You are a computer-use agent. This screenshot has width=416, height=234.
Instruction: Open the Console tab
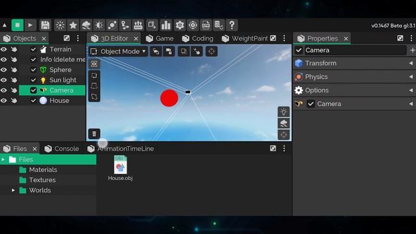point(62,149)
